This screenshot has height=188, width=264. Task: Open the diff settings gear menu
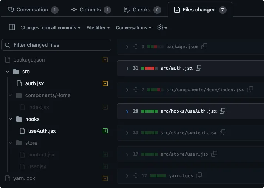point(162,28)
